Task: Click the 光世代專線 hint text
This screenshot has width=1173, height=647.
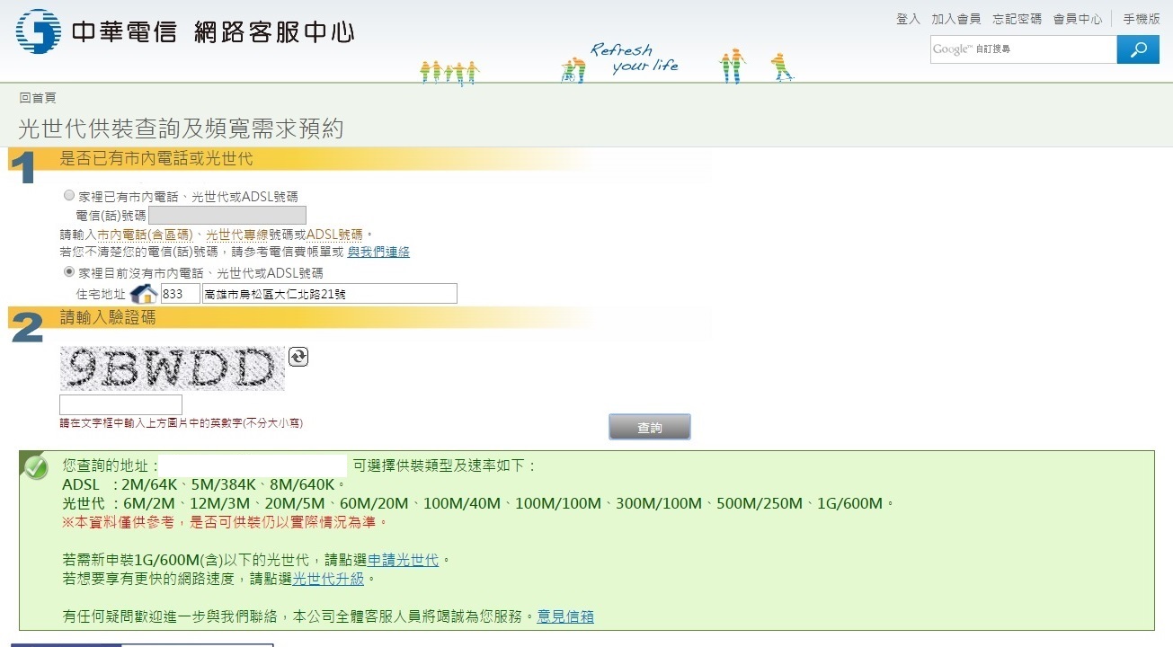Action: point(237,234)
